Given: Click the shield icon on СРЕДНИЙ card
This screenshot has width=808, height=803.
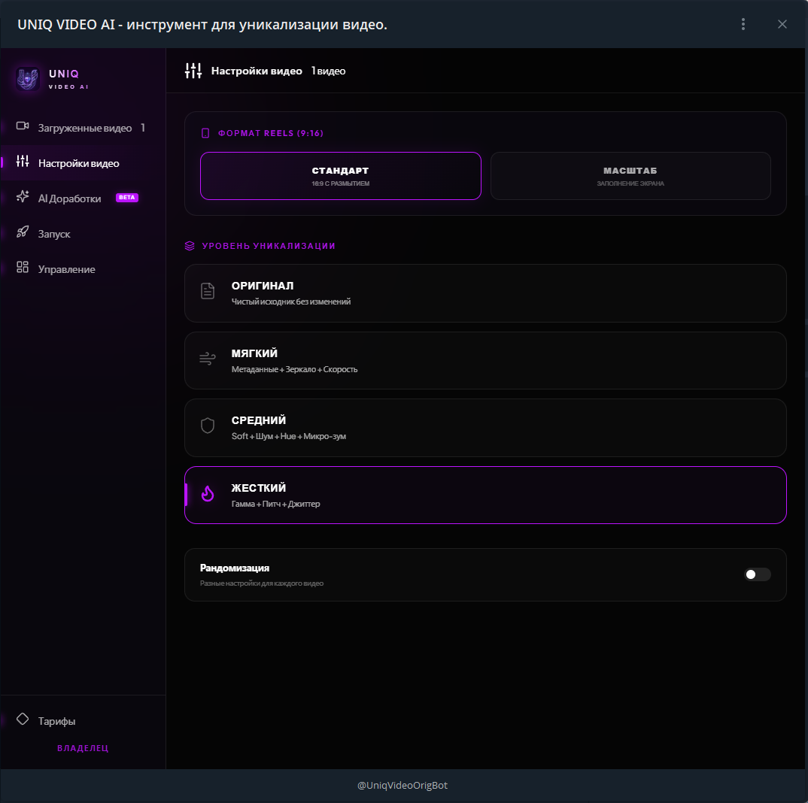Looking at the screenshot, I should pyautogui.click(x=208, y=426).
